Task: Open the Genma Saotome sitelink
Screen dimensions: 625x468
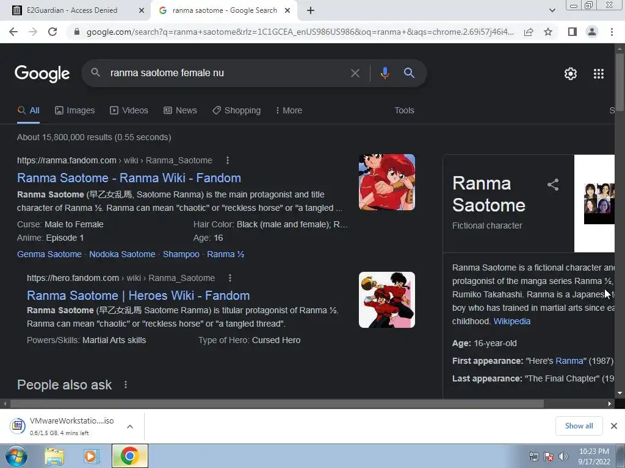Action: point(49,254)
